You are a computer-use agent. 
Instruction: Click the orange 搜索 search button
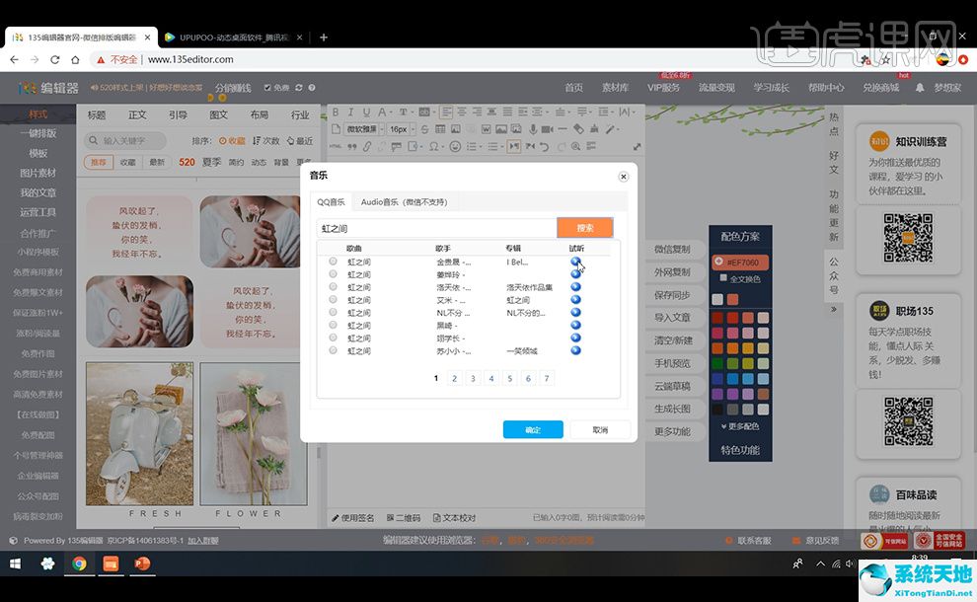(585, 228)
